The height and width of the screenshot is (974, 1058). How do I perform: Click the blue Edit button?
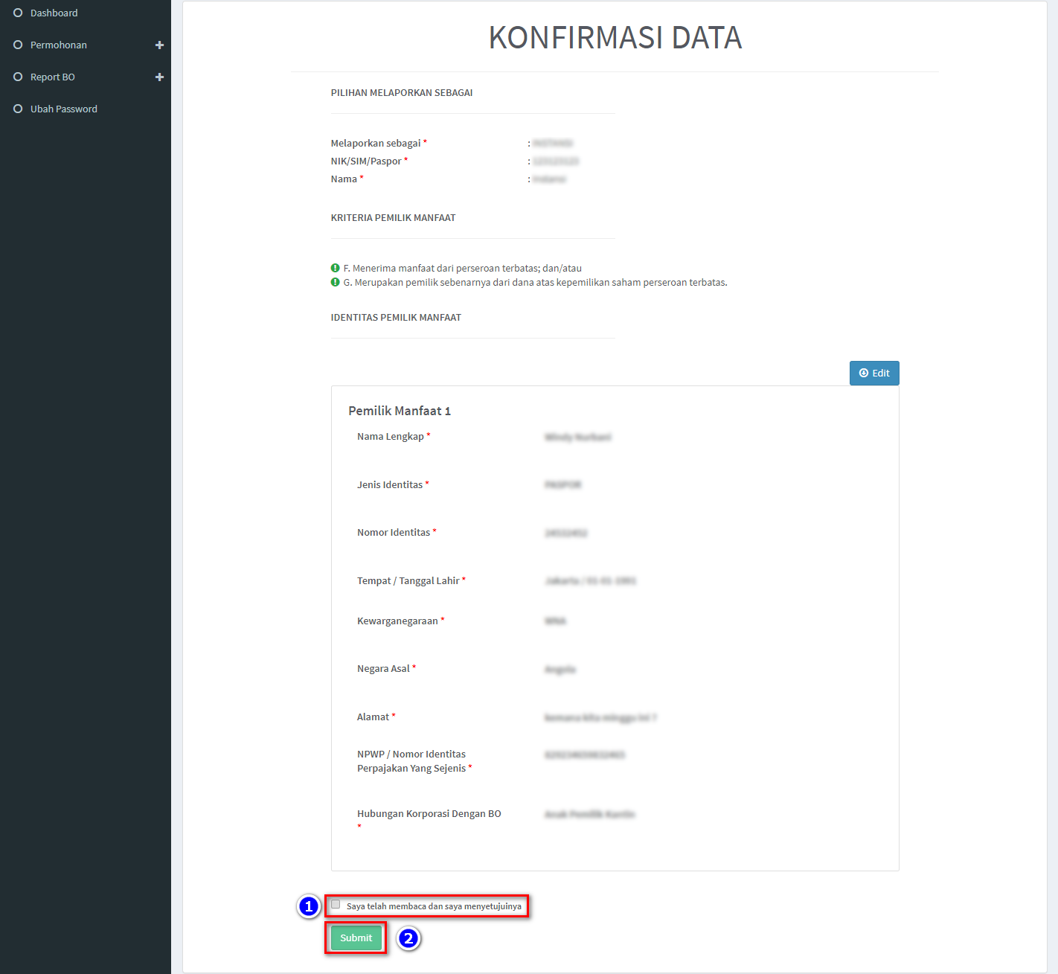pyautogui.click(x=874, y=374)
